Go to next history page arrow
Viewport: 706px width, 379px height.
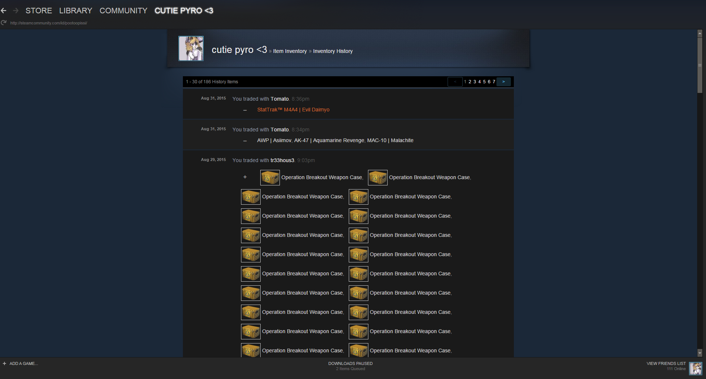503,82
